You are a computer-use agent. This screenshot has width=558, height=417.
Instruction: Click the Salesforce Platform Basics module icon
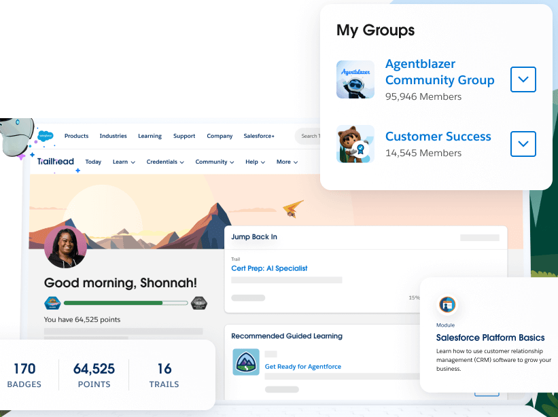click(x=447, y=305)
